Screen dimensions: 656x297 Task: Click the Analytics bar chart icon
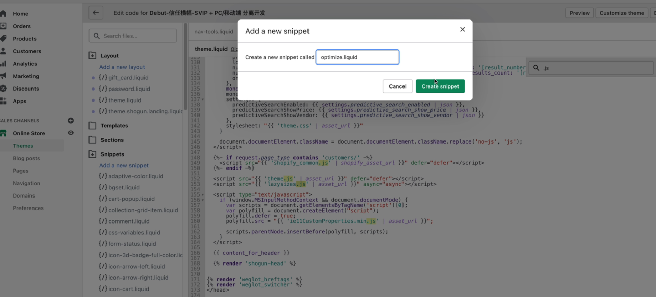[x=3, y=64]
